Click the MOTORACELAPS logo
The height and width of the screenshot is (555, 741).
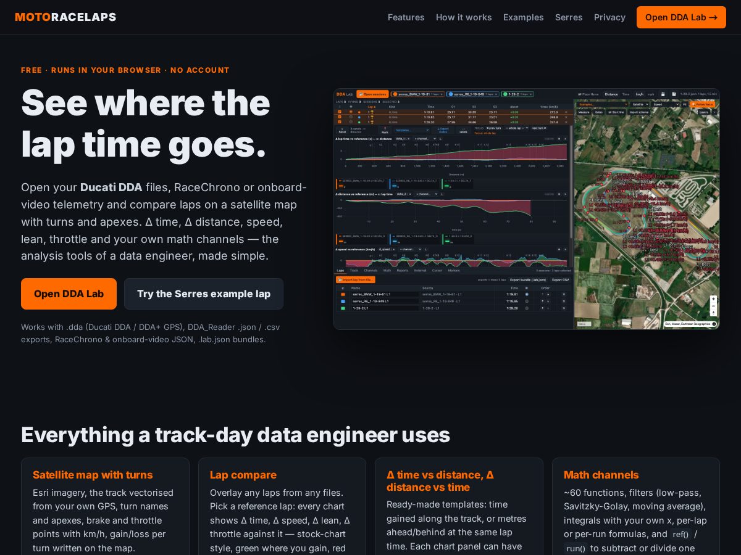65,17
